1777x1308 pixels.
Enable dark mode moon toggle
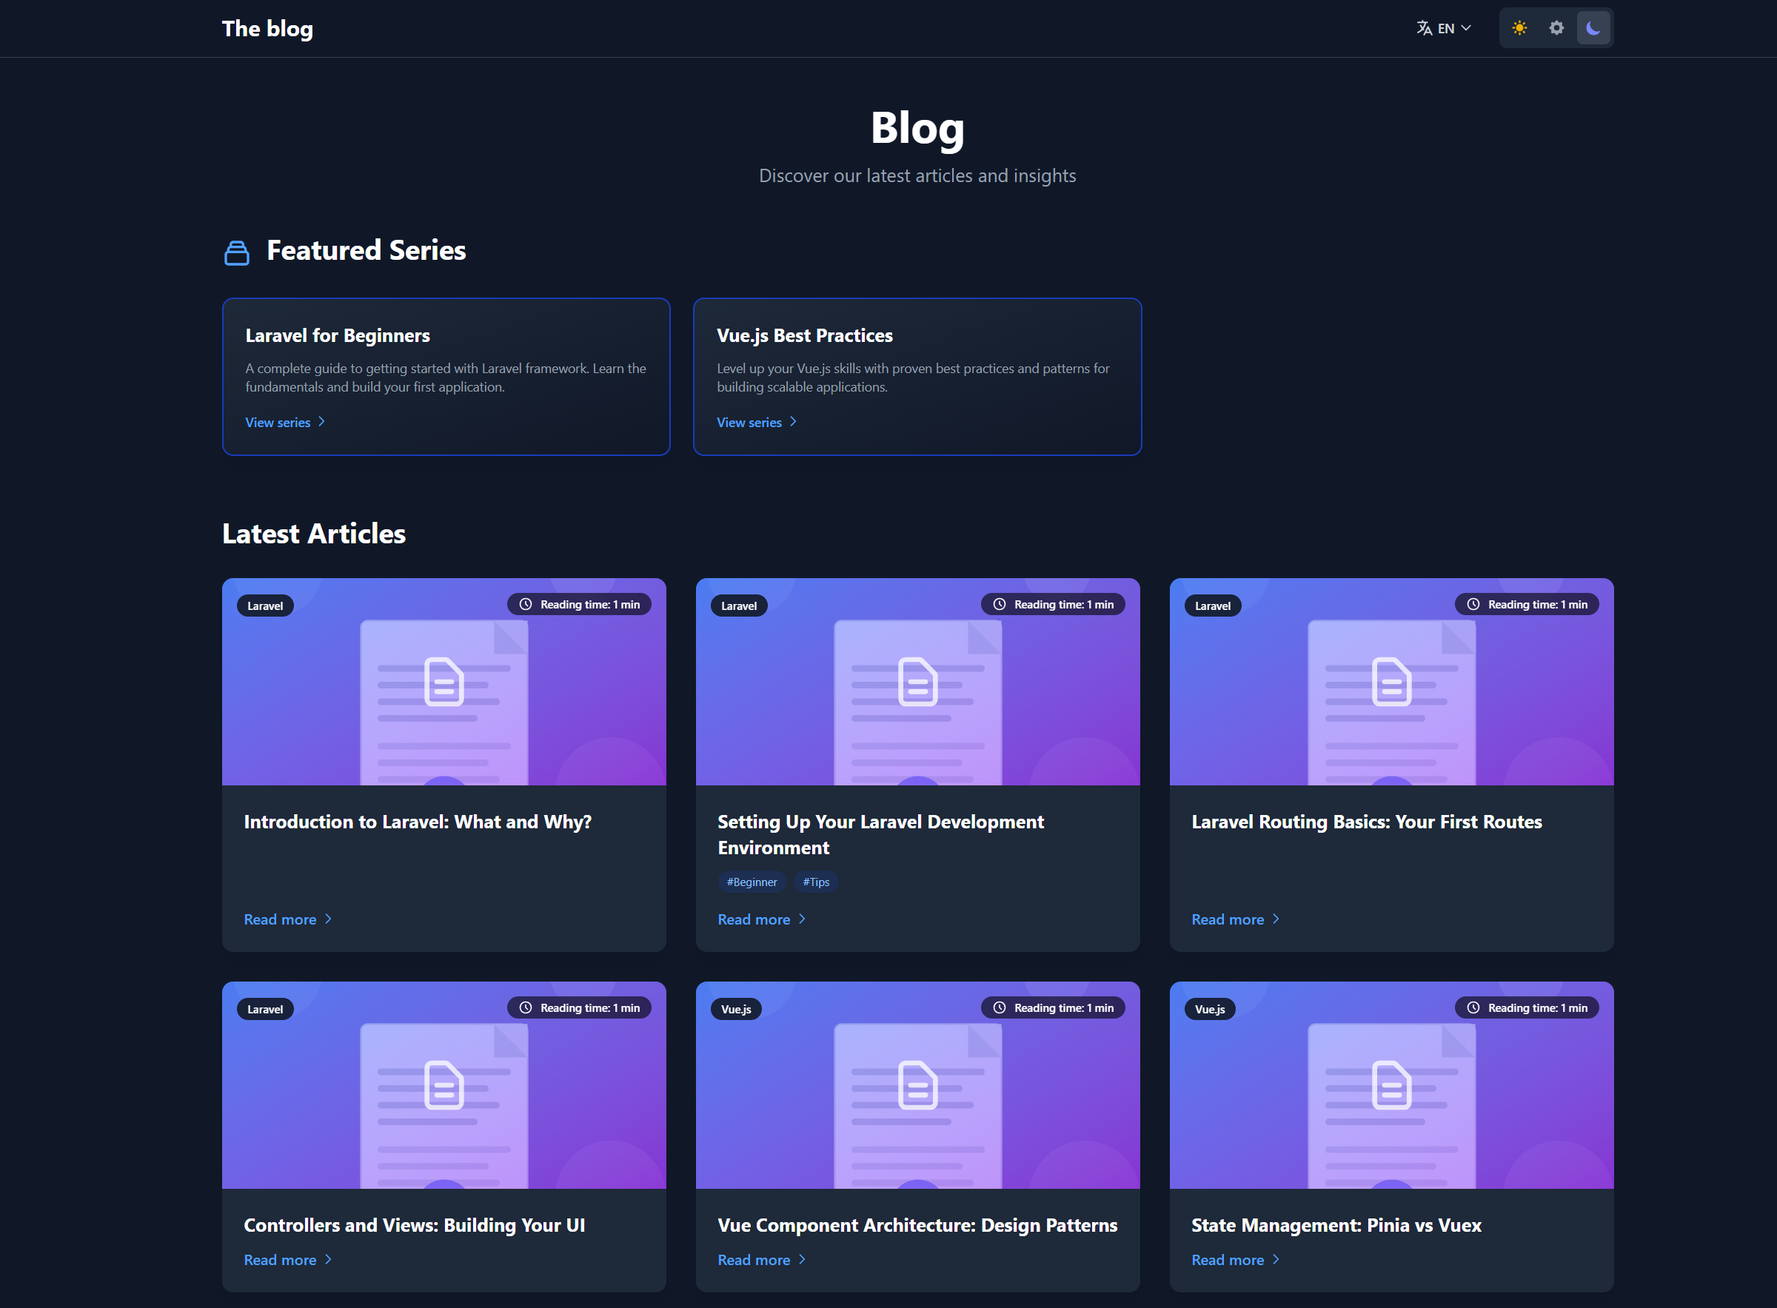point(1593,29)
